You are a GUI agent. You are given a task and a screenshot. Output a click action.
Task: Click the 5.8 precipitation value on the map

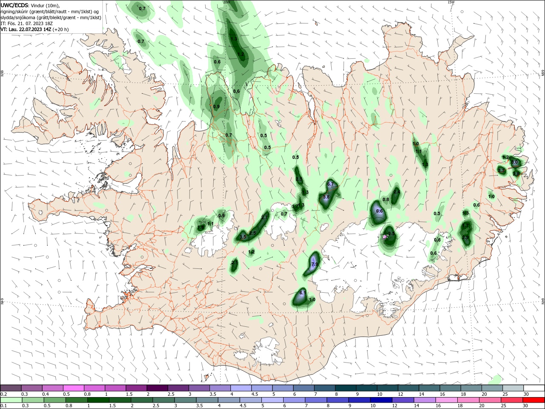[x=326, y=197]
